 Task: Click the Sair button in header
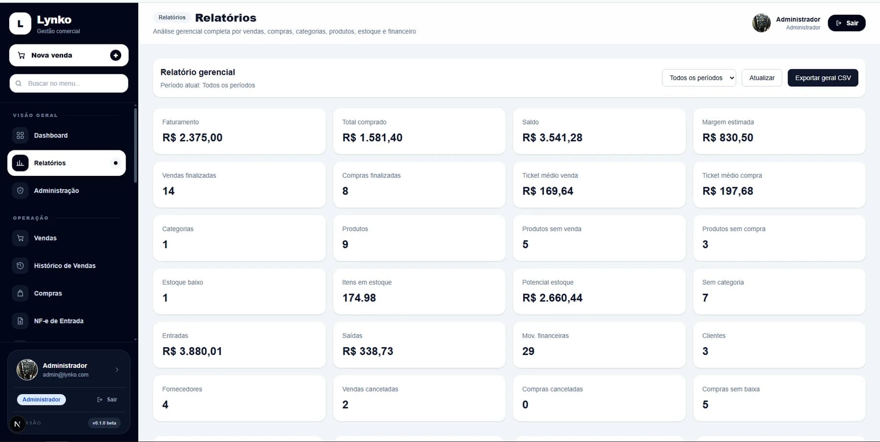846,23
